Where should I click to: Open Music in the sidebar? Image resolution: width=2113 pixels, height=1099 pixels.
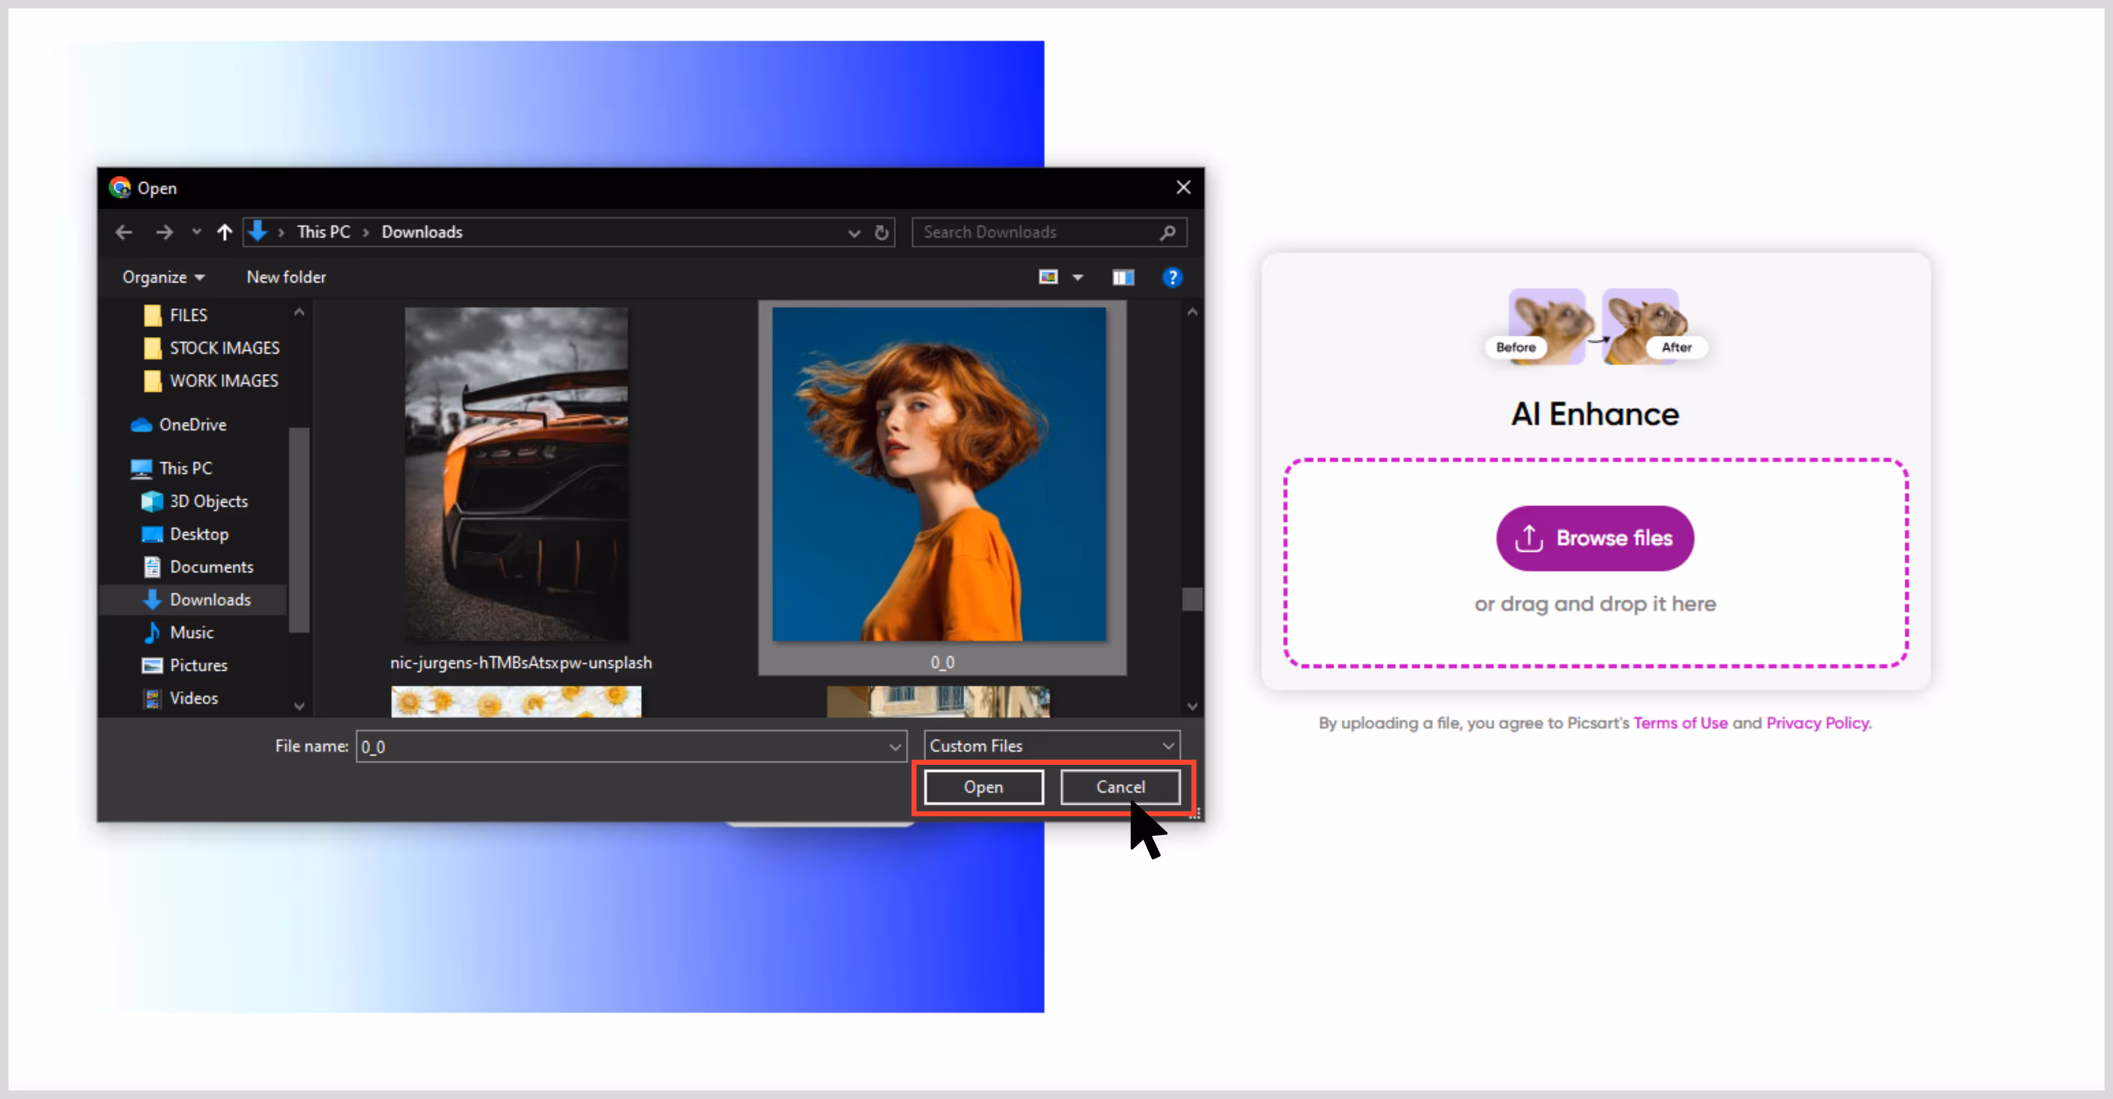coord(178,632)
